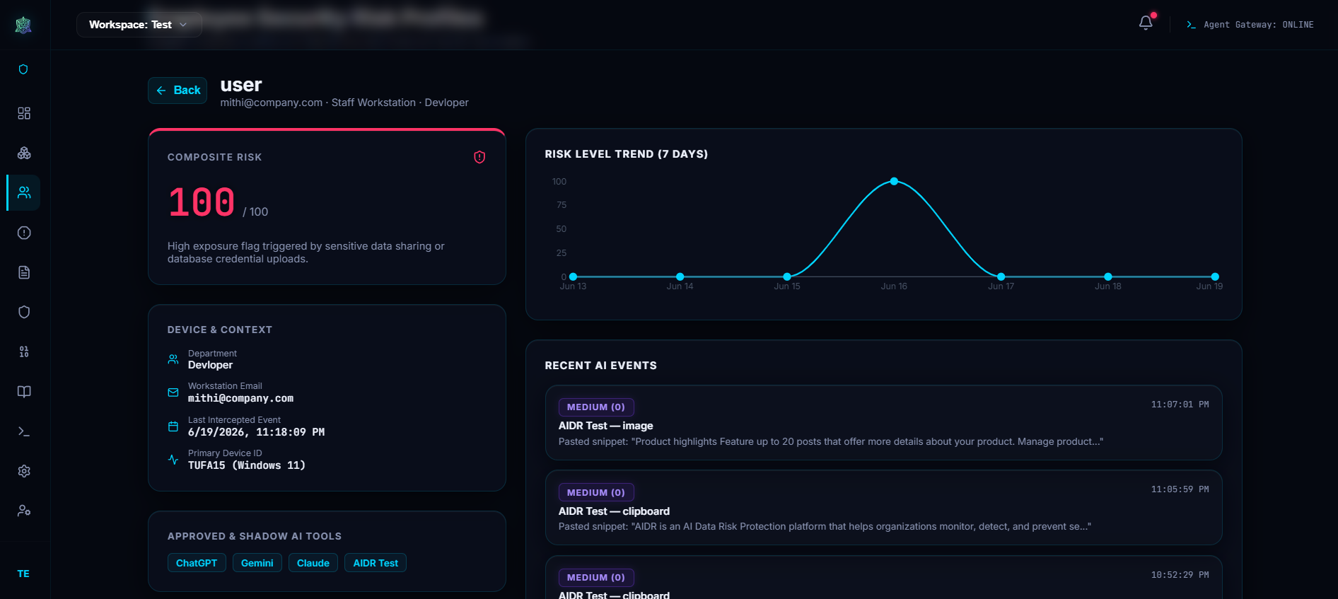Screen dimensions: 1338x599
Task: Click the Back button
Action: click(178, 91)
